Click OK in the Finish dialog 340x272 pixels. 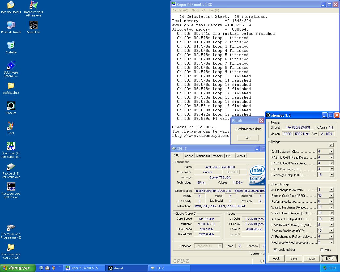248,138
